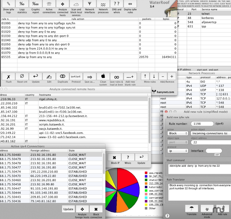Image resolution: width=231 pixels, height=219 pixels.
Task: Click Active connections list scrollbar
Action: click(104, 164)
